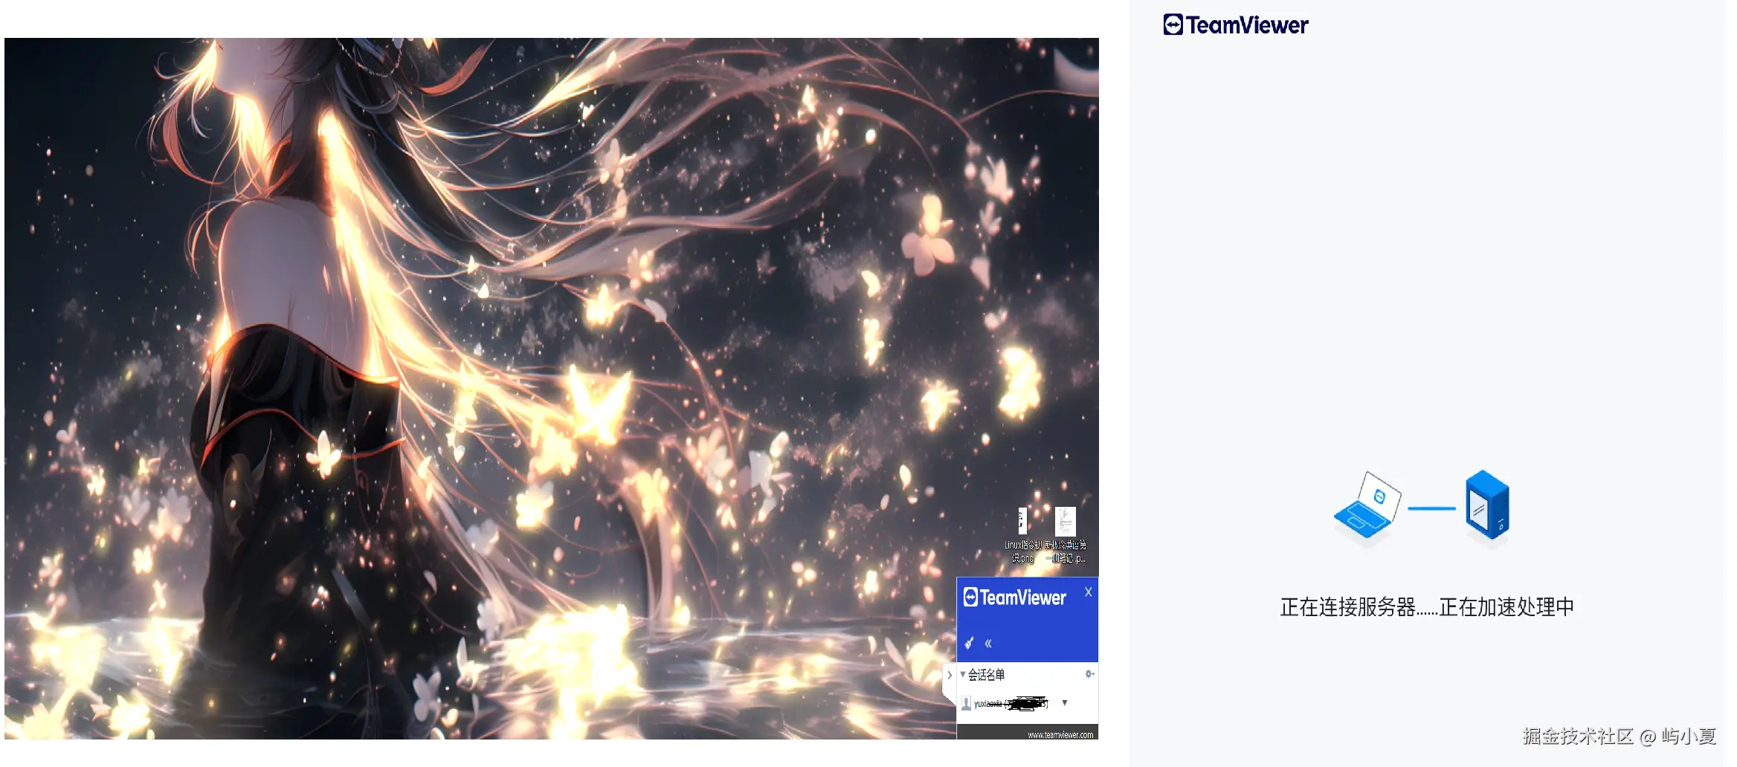Click the 会话名单 section title

pos(986,675)
